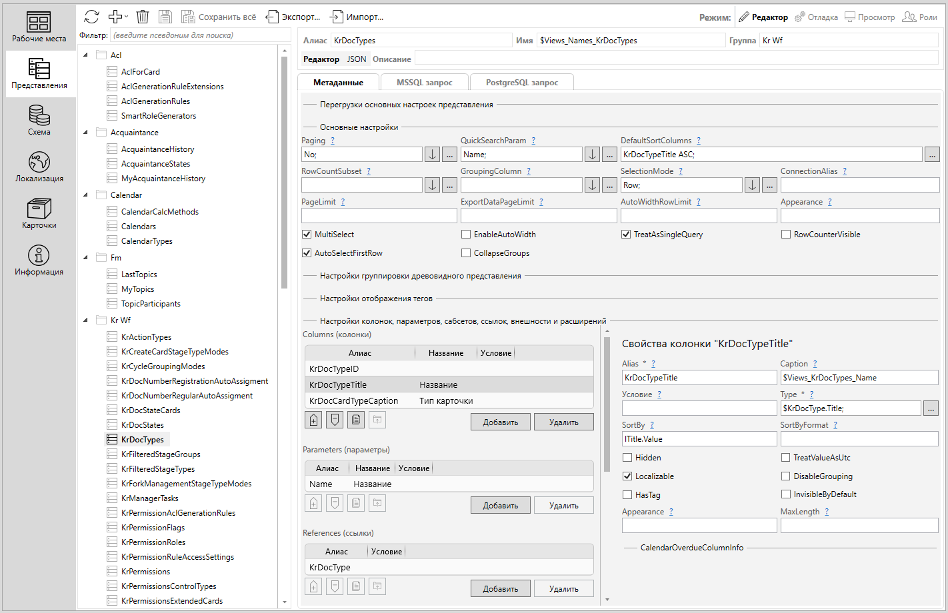Toggle the Localizable checkbox off

(627, 476)
